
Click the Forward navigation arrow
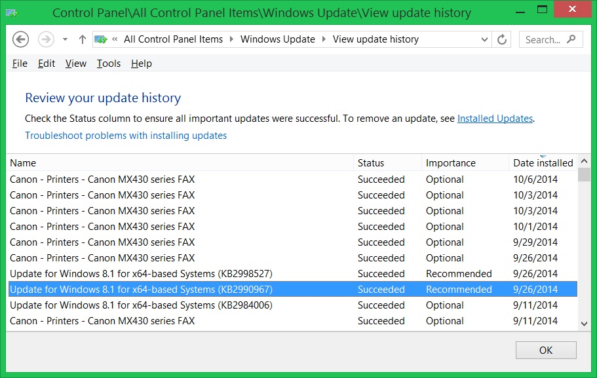point(46,39)
